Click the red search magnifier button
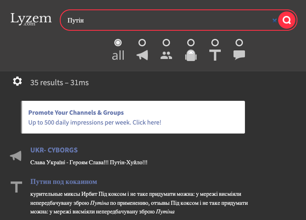 pyautogui.click(x=286, y=20)
